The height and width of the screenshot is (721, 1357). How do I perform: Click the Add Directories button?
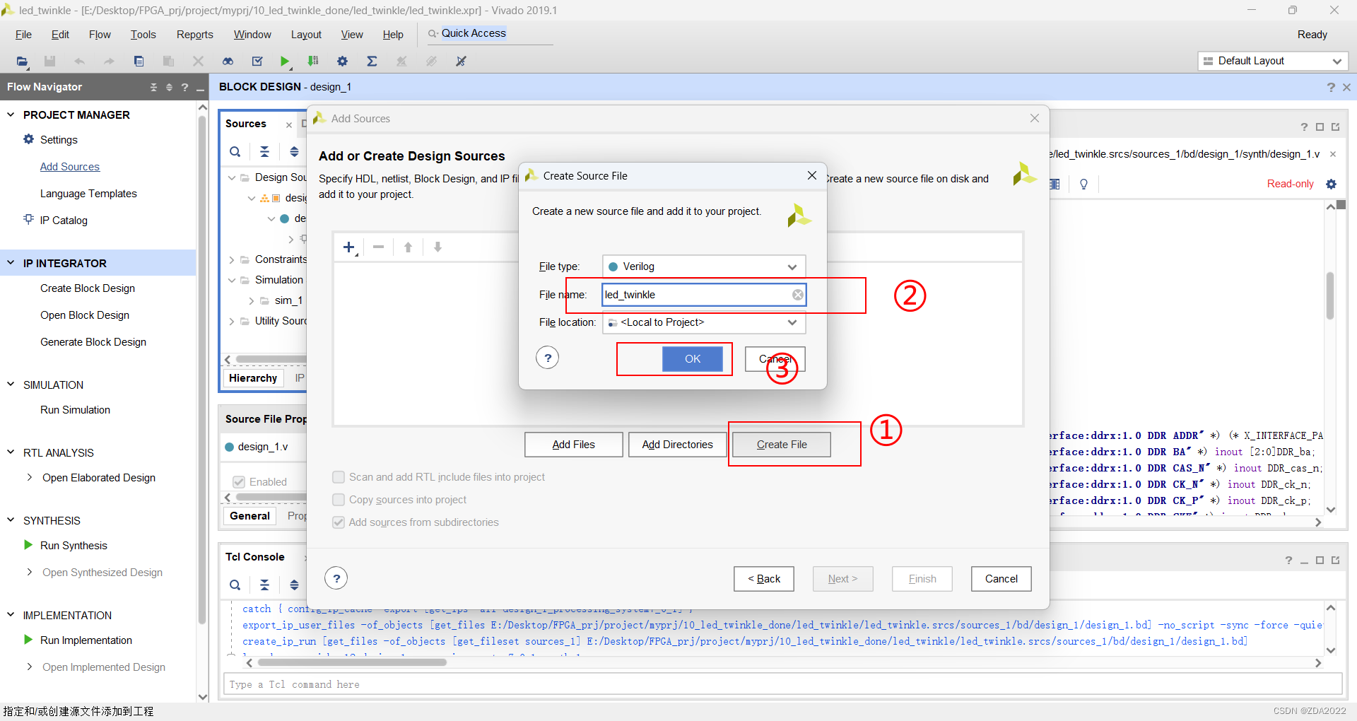click(x=677, y=445)
